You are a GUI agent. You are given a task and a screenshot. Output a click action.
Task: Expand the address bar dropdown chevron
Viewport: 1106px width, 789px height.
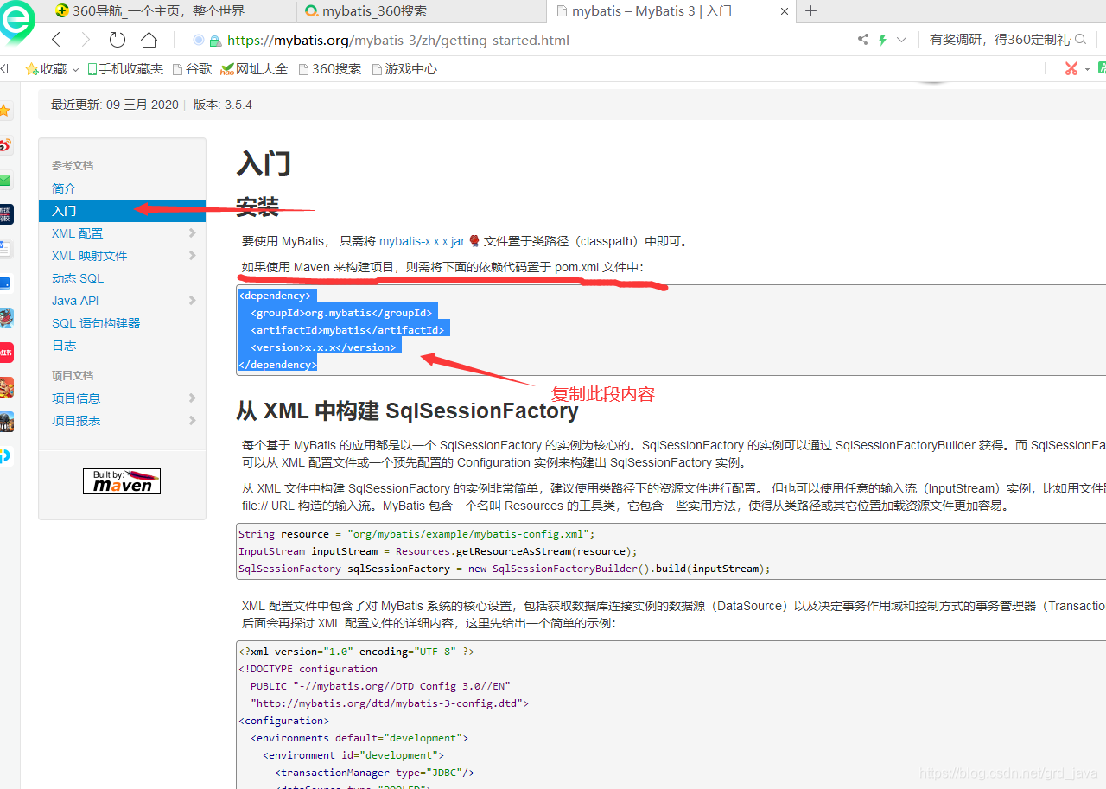901,40
